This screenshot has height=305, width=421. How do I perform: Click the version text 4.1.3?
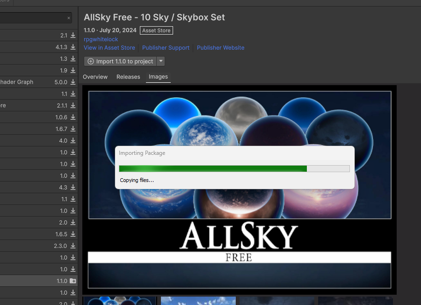pyautogui.click(x=61, y=47)
